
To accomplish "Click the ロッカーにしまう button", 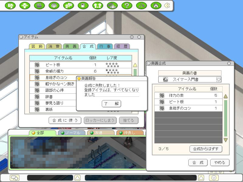I will point(100,120).
